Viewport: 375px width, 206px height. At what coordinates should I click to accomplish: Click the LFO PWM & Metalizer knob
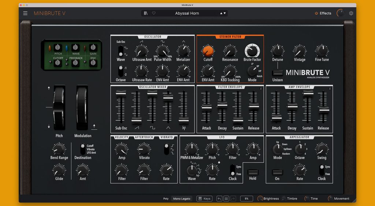pyautogui.click(x=192, y=149)
